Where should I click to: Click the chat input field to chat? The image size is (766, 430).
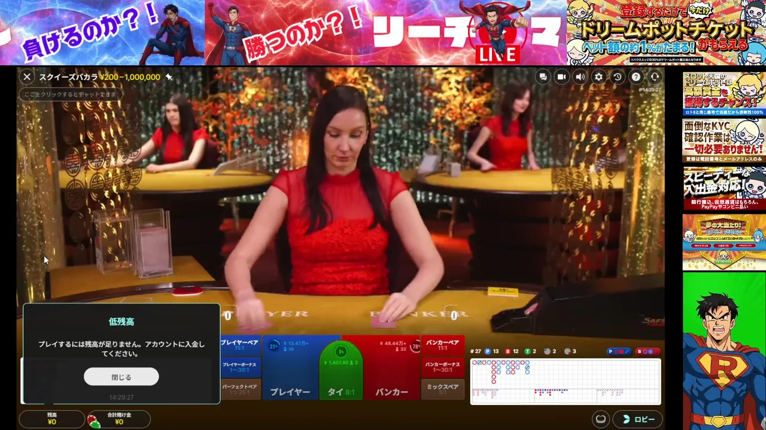(x=71, y=94)
